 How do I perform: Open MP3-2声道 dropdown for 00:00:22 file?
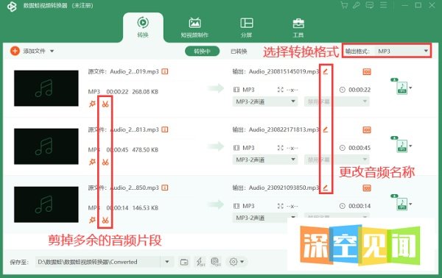[x=265, y=101]
